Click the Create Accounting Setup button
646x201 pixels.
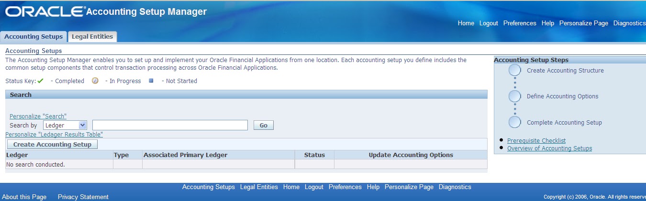[x=52, y=144]
